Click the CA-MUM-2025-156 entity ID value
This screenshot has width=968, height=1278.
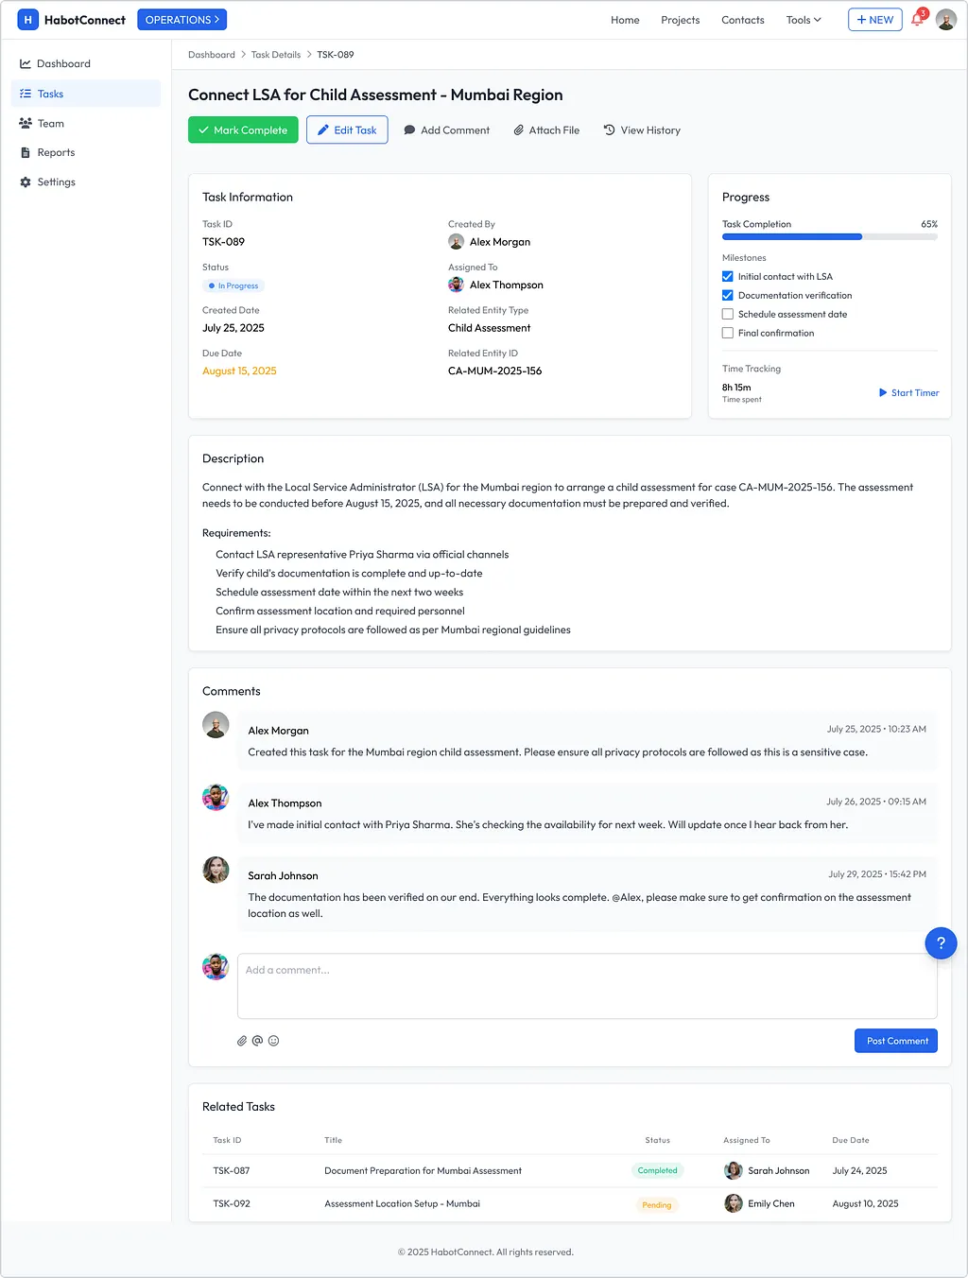(495, 371)
